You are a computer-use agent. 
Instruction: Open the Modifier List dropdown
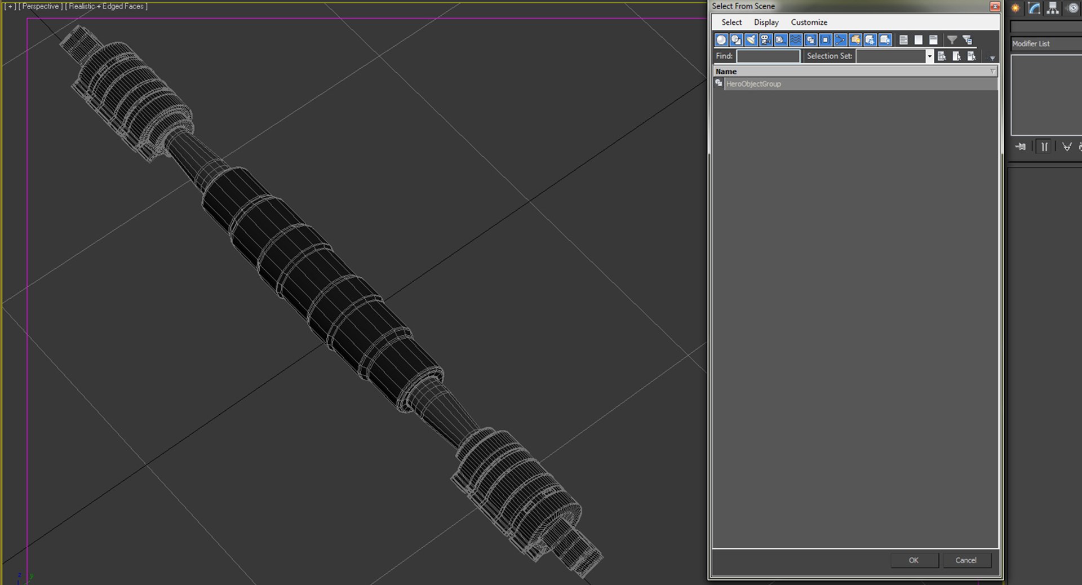pos(1046,44)
